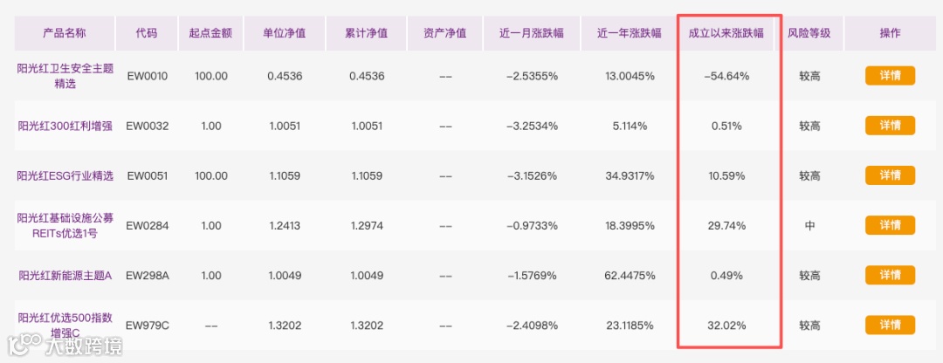Screen dimensions: 943x363
Task: Open 详情 for 阳光红ESG行业精选
Action: (890, 175)
